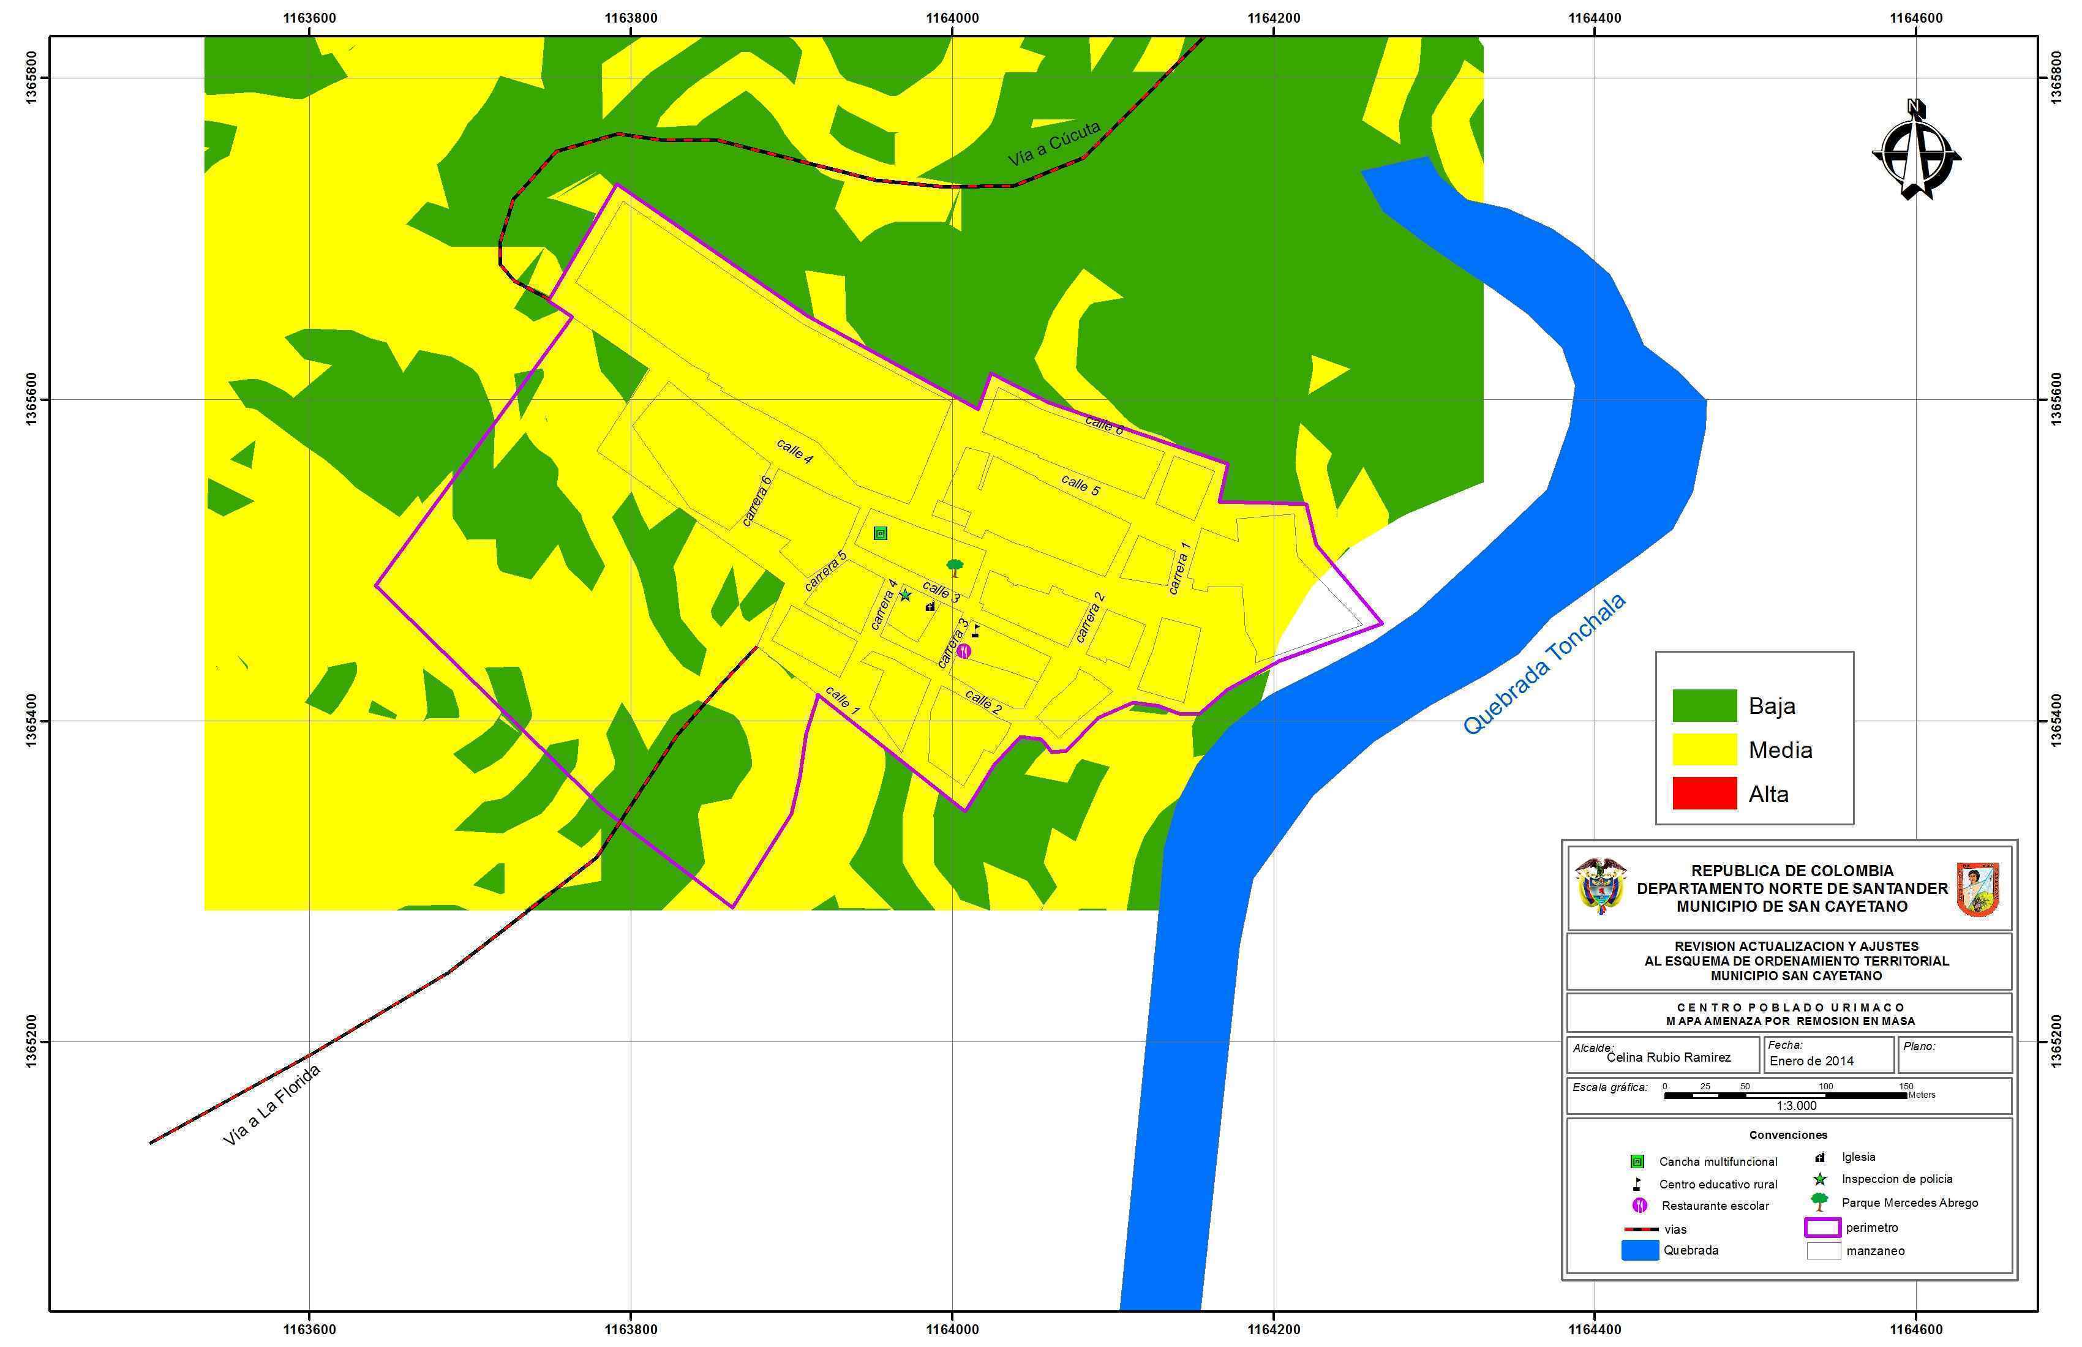Click the San Cayetano municipal shield emblem
2082x1347 pixels.
pyautogui.click(x=1978, y=890)
